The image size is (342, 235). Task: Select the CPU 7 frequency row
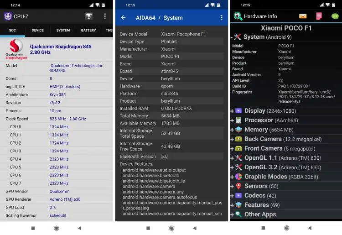57,183
